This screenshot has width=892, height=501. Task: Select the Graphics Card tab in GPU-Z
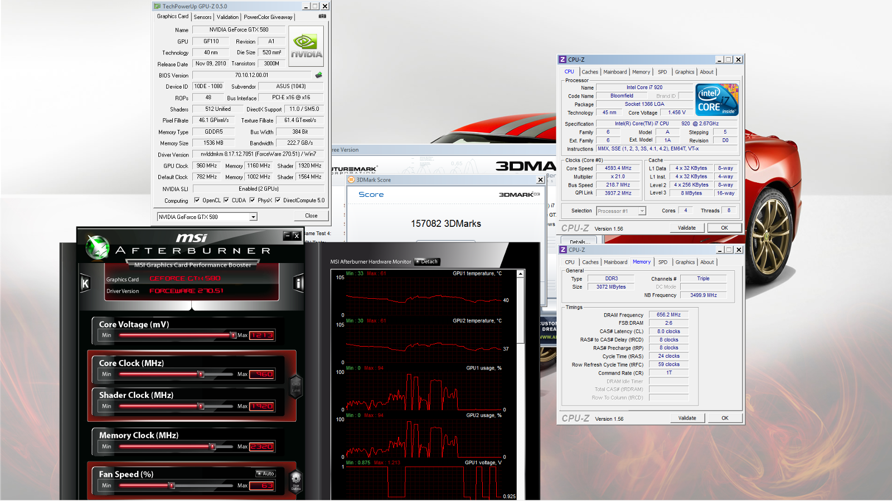tap(173, 16)
